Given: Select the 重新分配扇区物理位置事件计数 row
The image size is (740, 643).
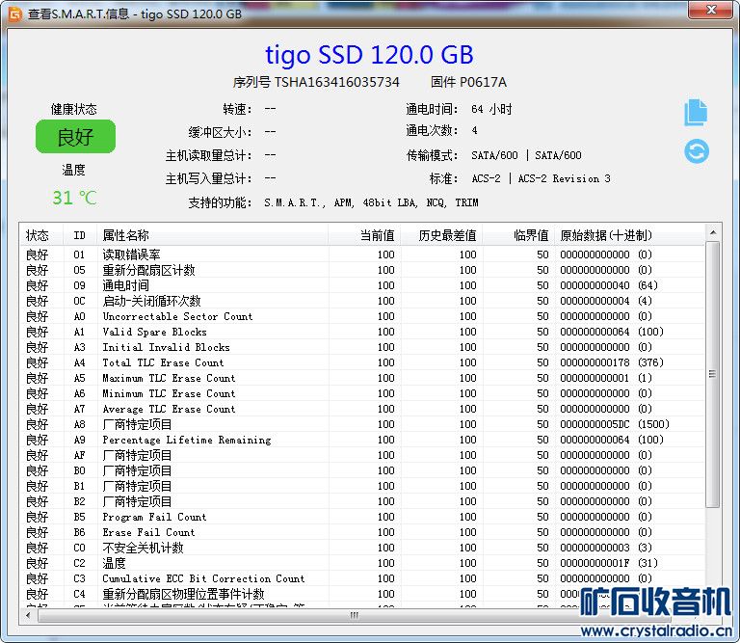Looking at the screenshot, I should tap(362, 594).
